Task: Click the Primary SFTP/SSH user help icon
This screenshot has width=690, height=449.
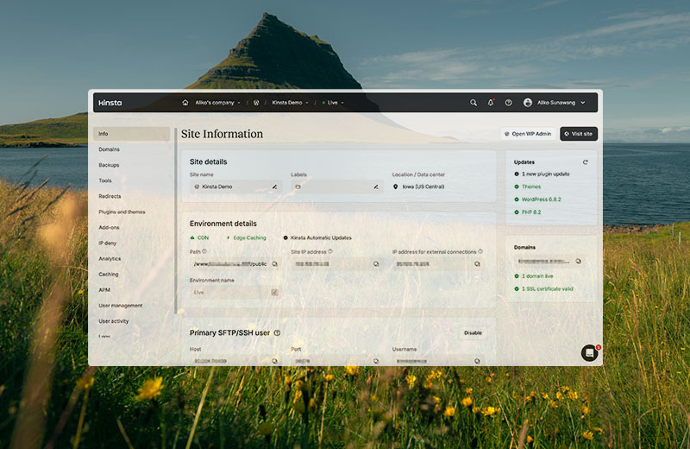Action: [277, 332]
